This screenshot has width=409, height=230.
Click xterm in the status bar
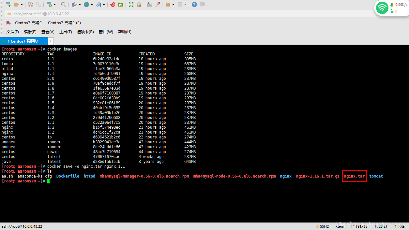click(x=341, y=226)
